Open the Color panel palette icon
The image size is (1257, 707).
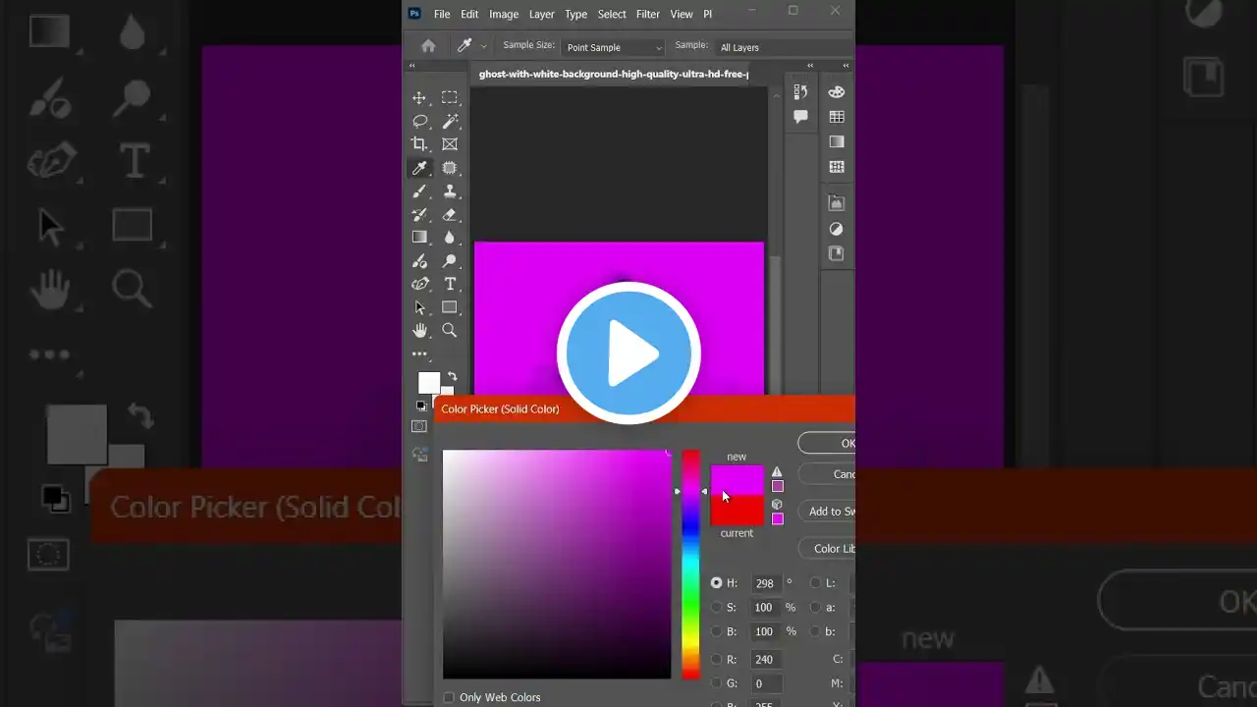pos(837,92)
